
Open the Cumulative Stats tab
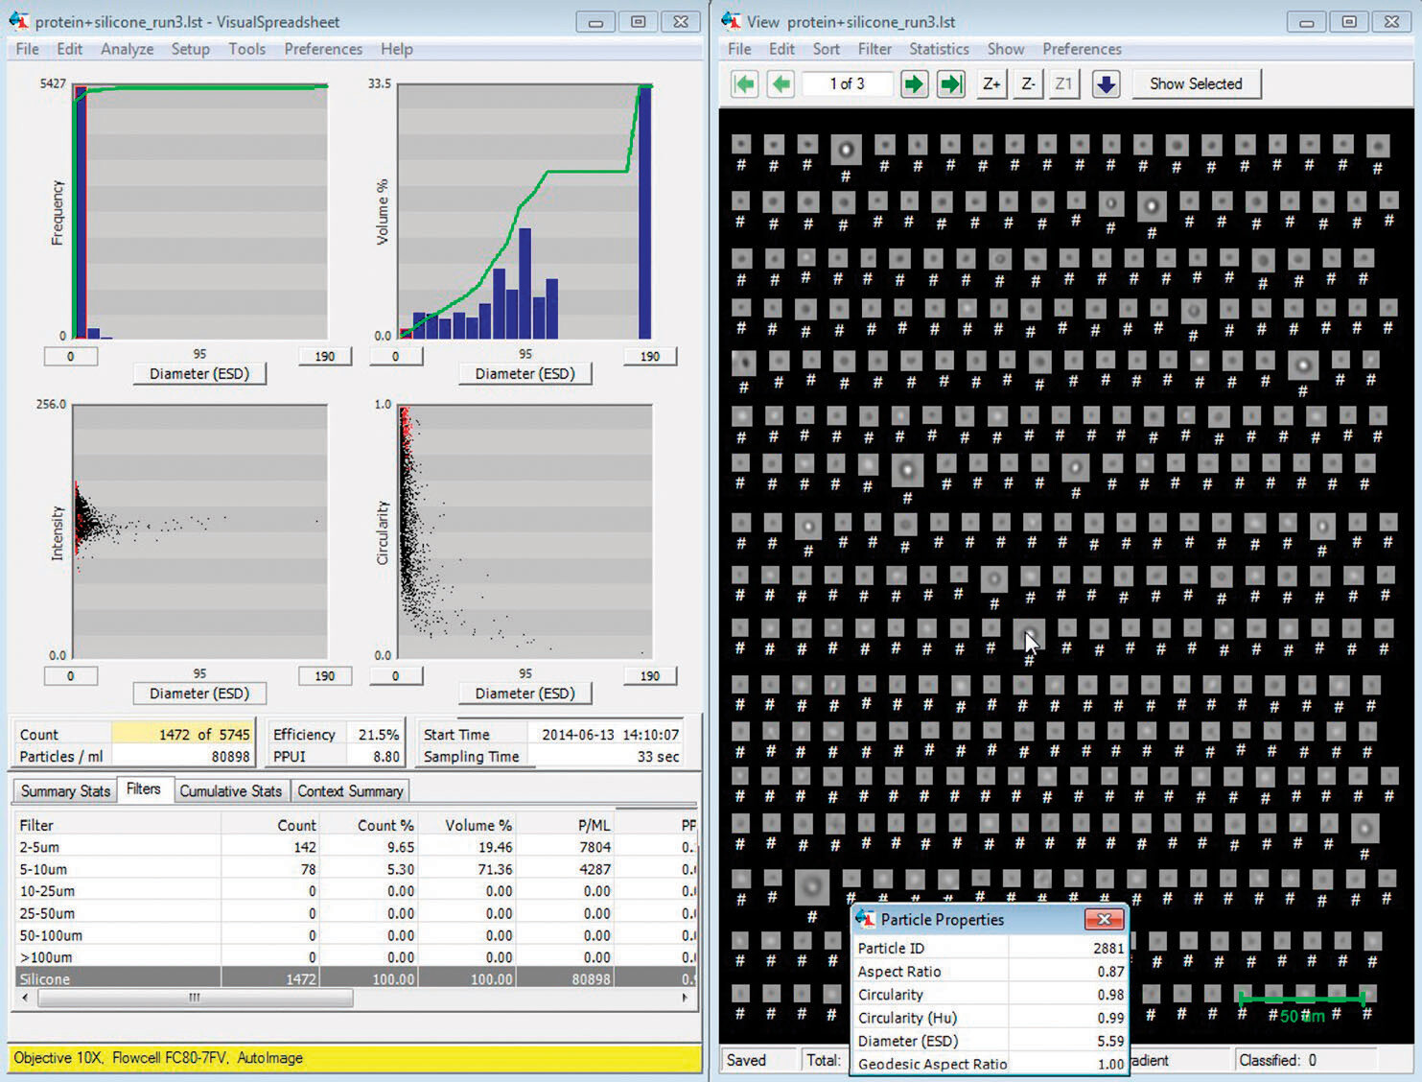pos(230,790)
